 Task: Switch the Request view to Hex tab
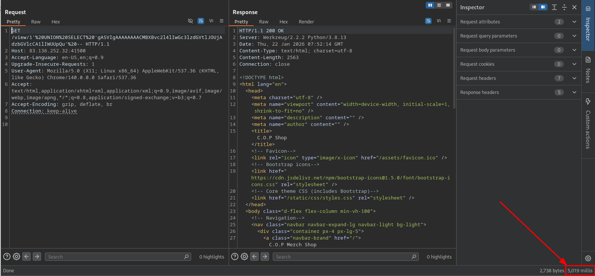click(56, 22)
